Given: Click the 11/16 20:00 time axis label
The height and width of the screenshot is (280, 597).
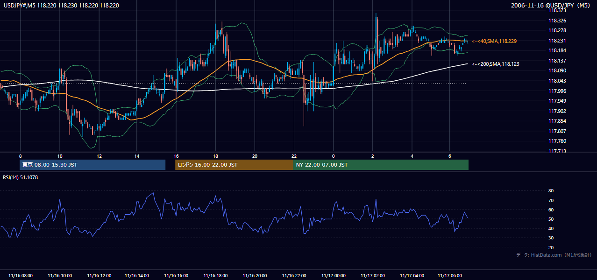Looking at the screenshot, I should [255, 276].
